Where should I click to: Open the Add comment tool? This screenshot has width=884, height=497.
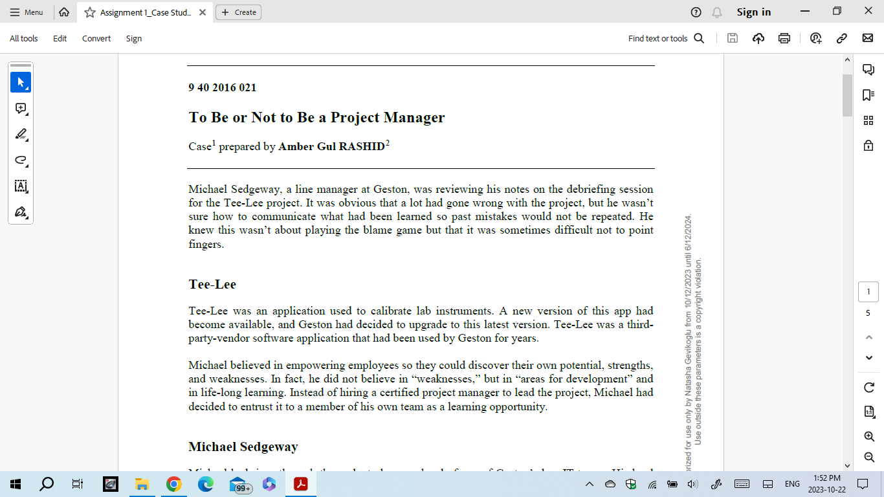pos(20,109)
